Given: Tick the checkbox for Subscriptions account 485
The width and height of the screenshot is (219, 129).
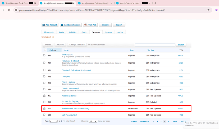Looking at the screenshot, I should point(44,55).
